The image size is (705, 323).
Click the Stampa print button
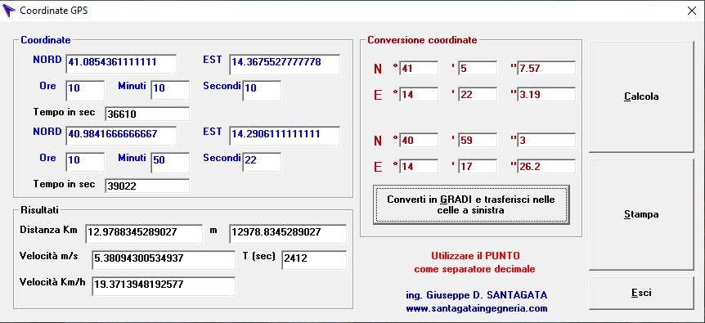tap(641, 215)
